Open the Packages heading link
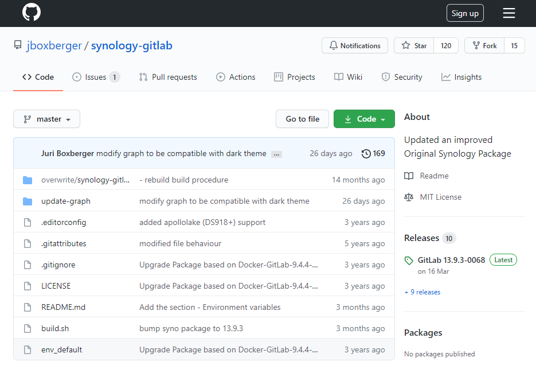Viewport: 536px width, 369px height. 423,333
